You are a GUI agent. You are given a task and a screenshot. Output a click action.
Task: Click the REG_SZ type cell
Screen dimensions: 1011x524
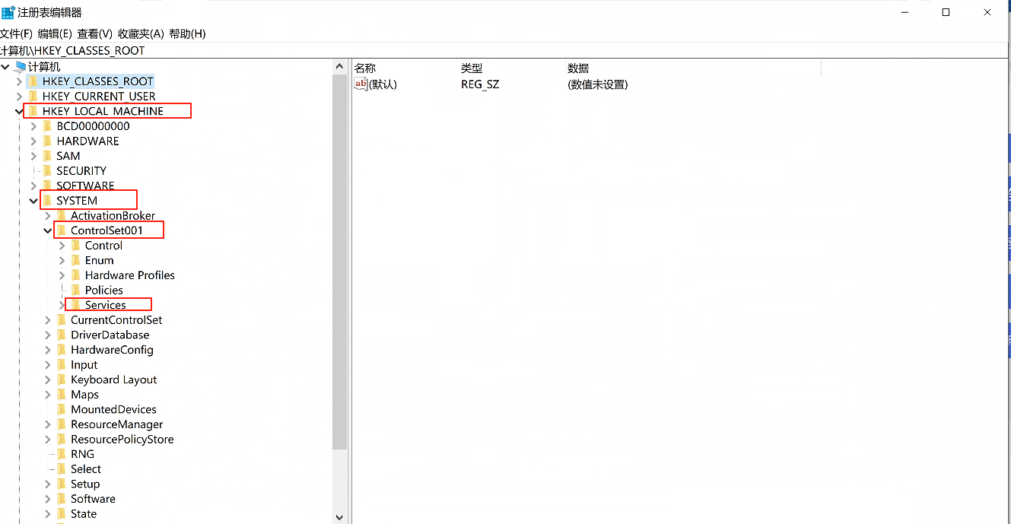pyautogui.click(x=480, y=84)
